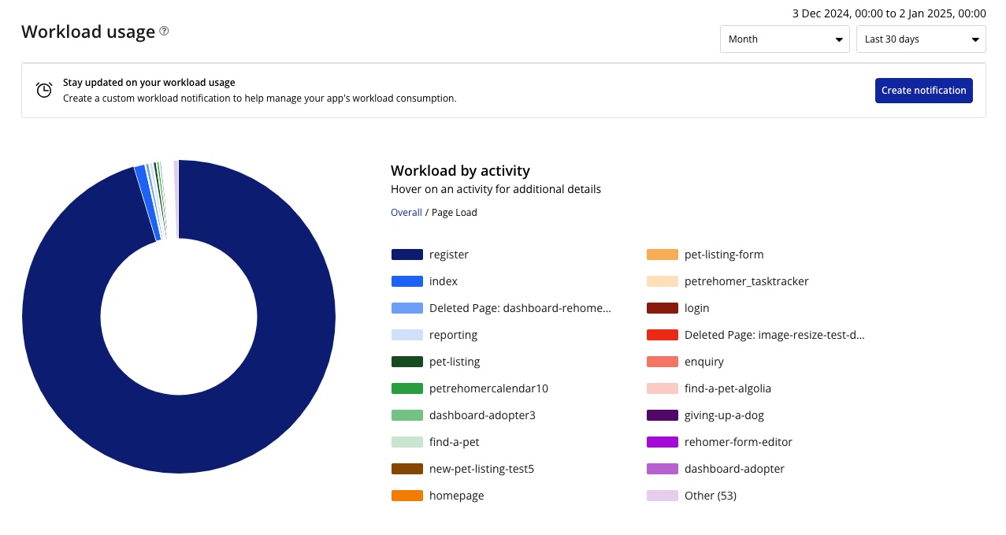Click the notification clock icon

pos(44,90)
